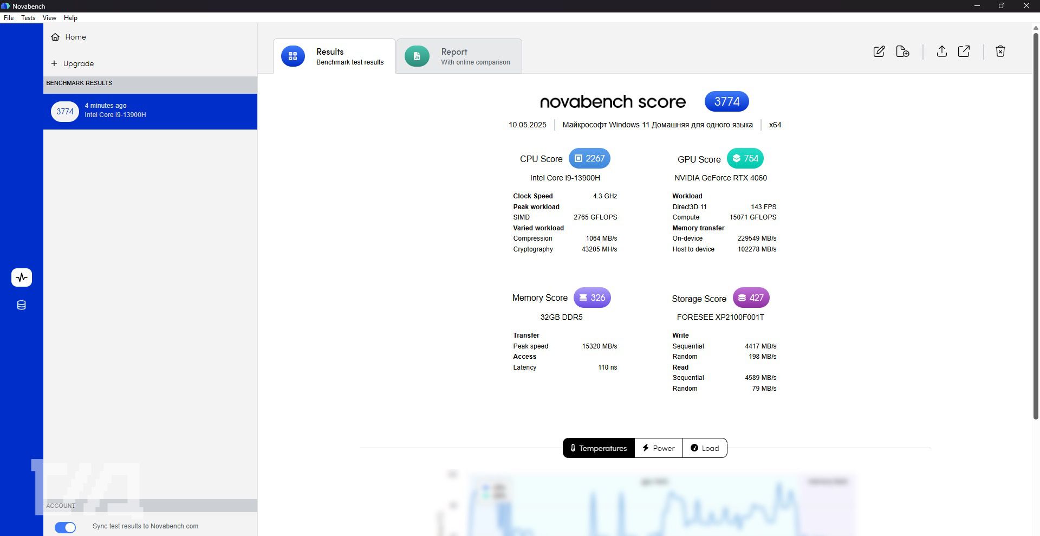Click the Home icon in sidebar
The image size is (1040, 536).
pos(55,37)
